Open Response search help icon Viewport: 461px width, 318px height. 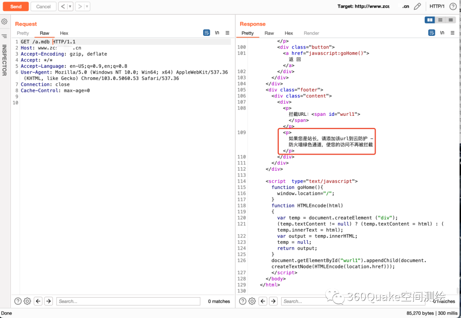242,301
